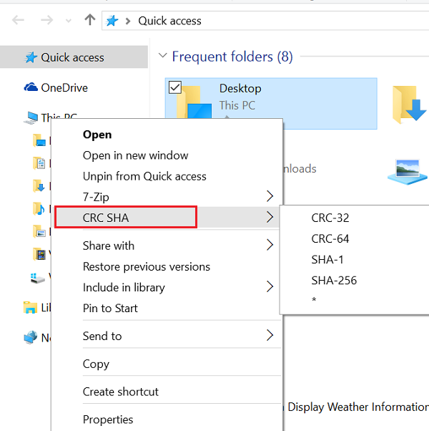Expand the 7-Zip submenu arrow

click(270, 196)
